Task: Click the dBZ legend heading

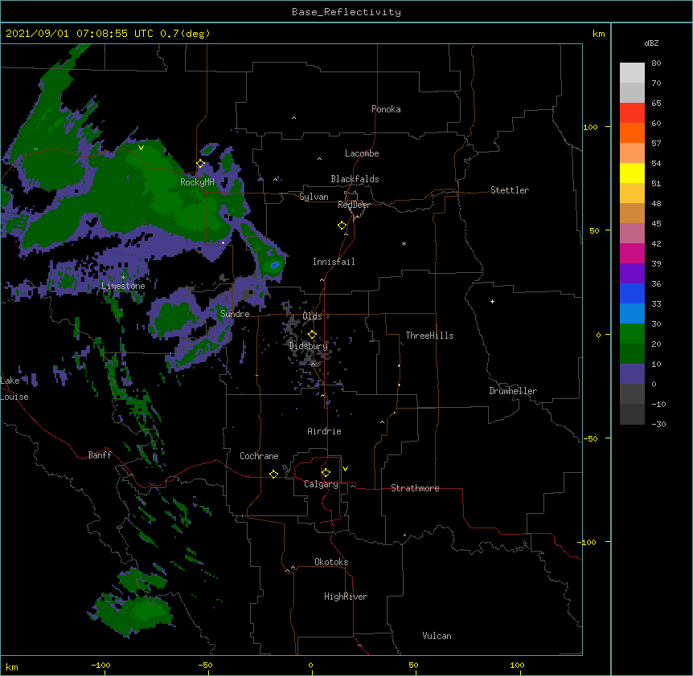Action: (651, 43)
